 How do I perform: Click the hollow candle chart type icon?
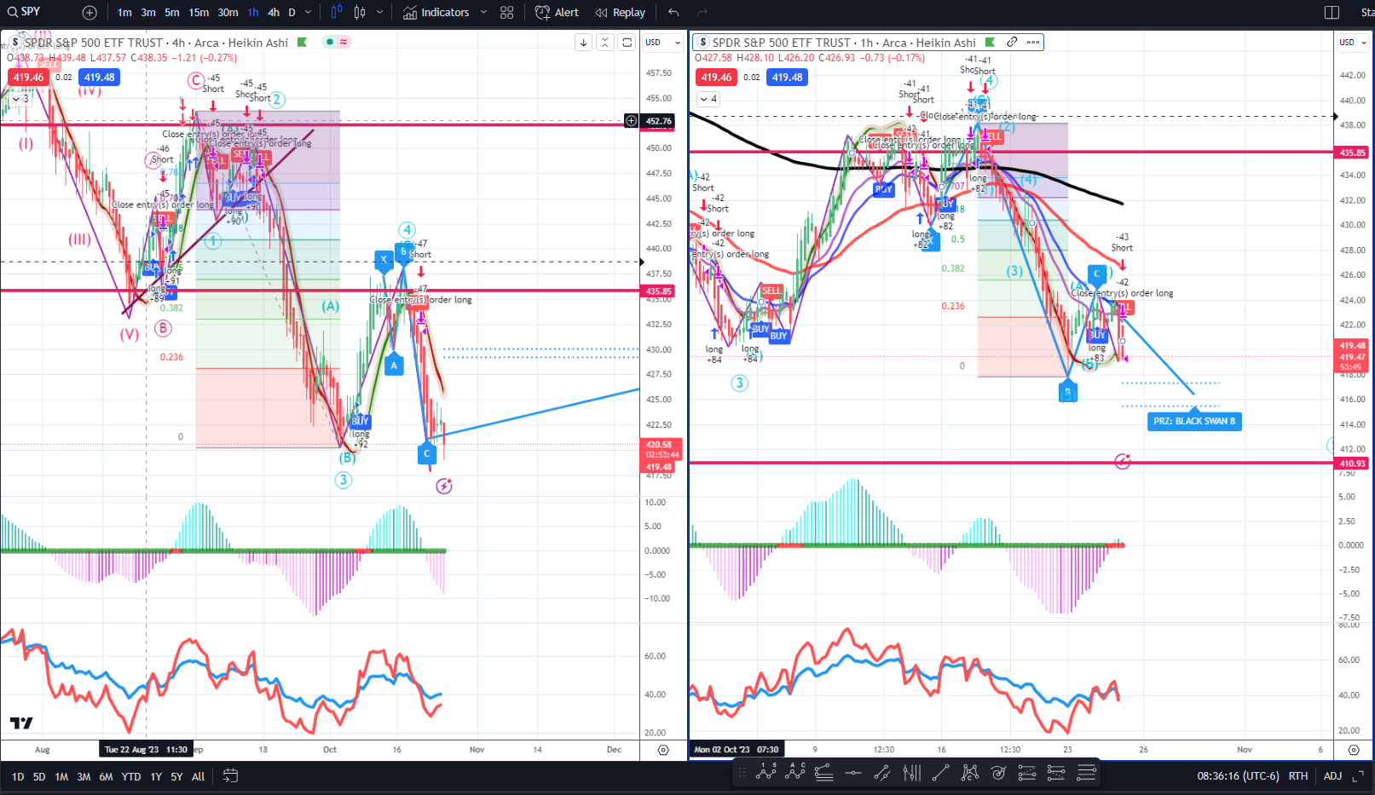pos(360,13)
